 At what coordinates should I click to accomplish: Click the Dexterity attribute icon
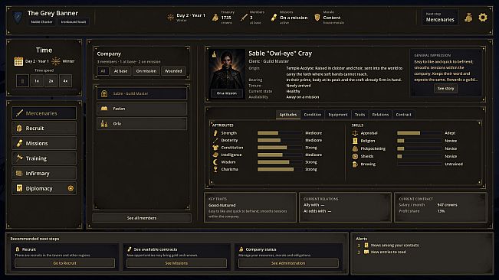tap(215, 140)
